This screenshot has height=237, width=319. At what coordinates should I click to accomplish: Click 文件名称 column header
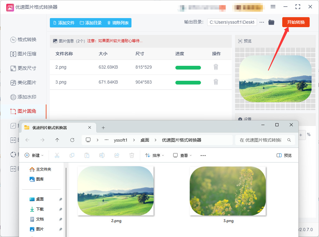coord(64,54)
